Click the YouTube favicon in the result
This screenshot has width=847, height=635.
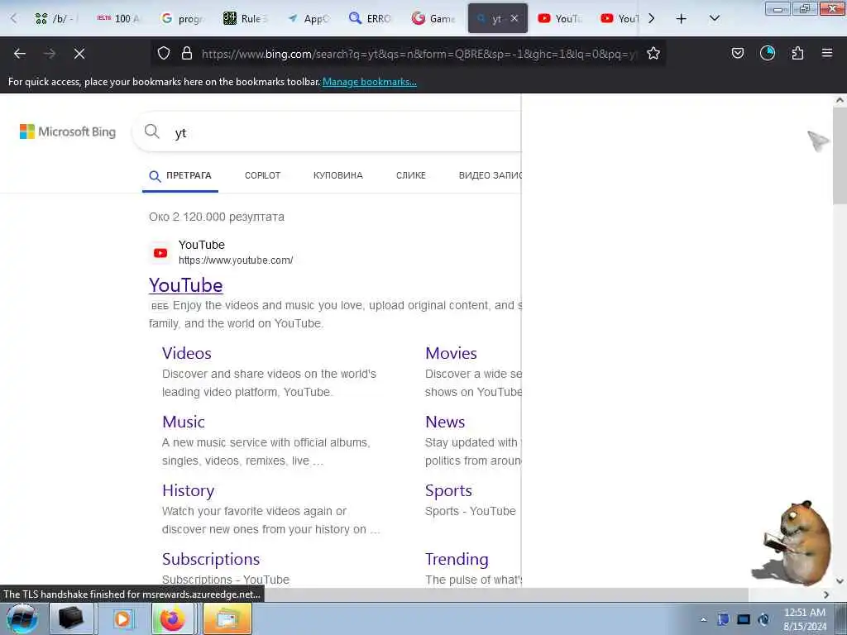(160, 253)
